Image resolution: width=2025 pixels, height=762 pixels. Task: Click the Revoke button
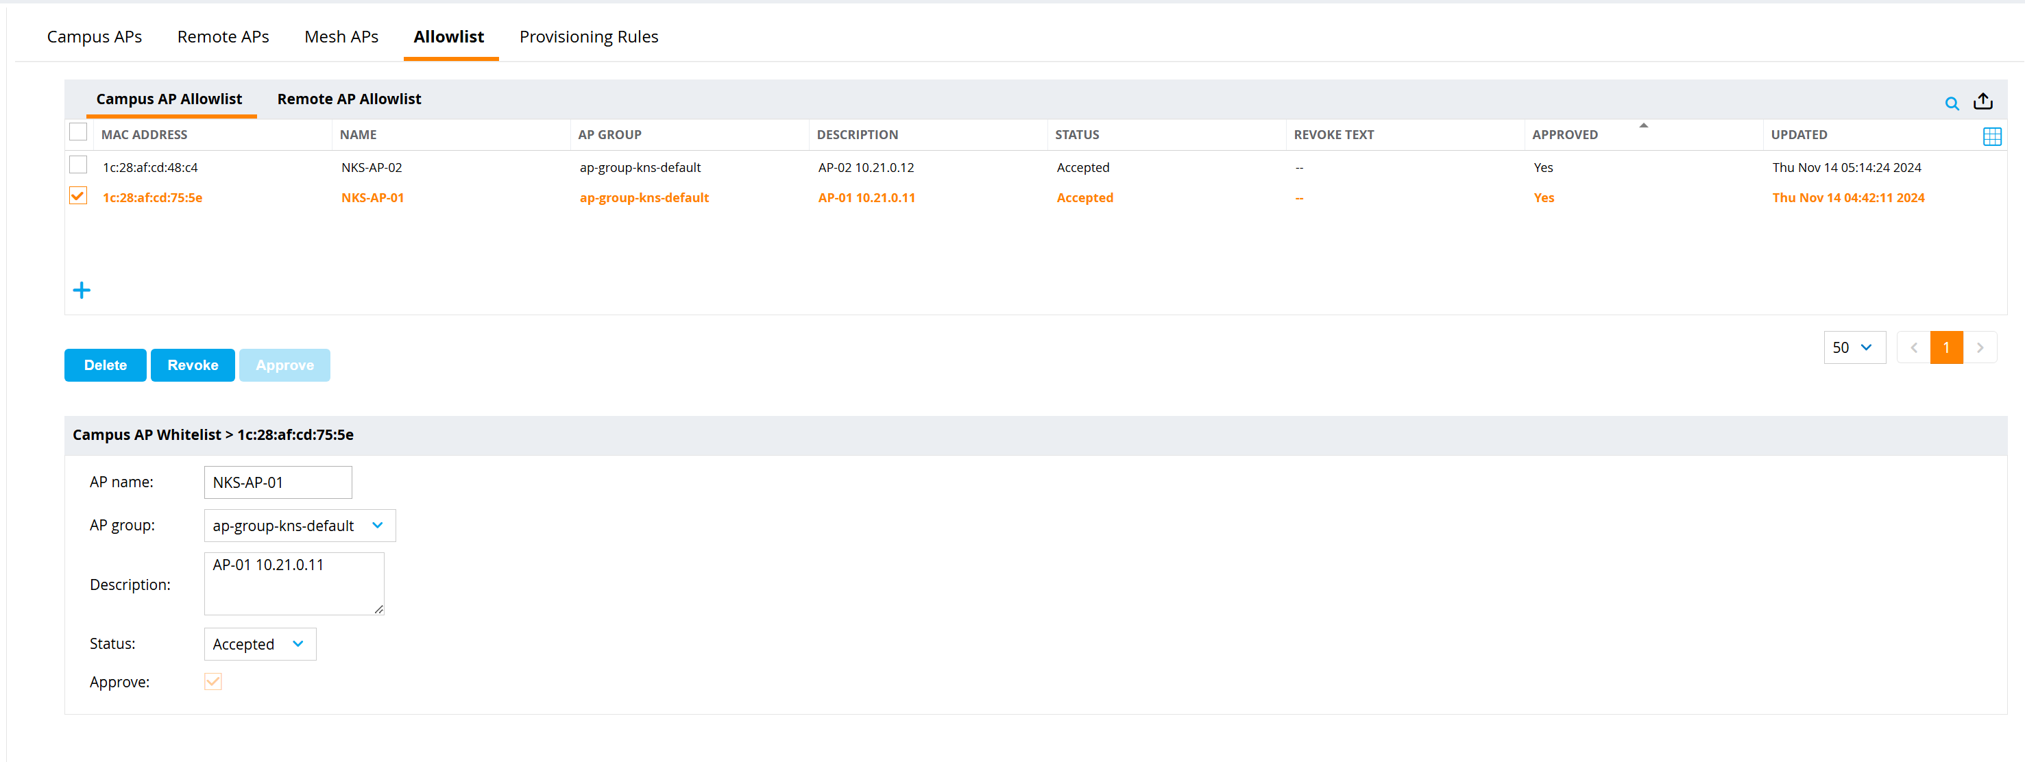(192, 365)
